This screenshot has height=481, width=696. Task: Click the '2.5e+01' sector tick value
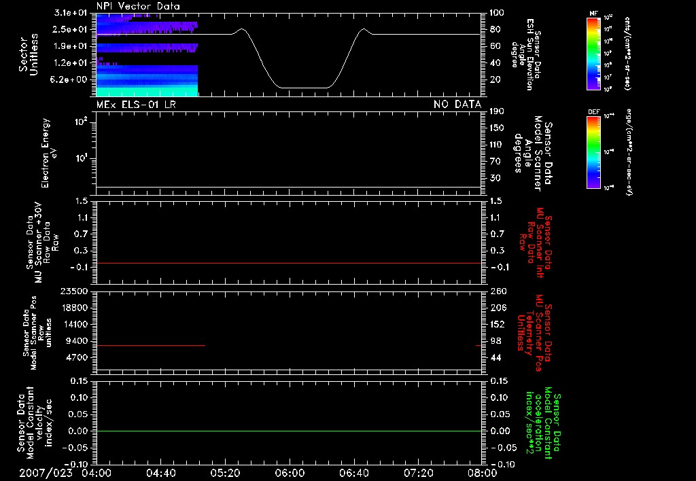click(x=71, y=29)
